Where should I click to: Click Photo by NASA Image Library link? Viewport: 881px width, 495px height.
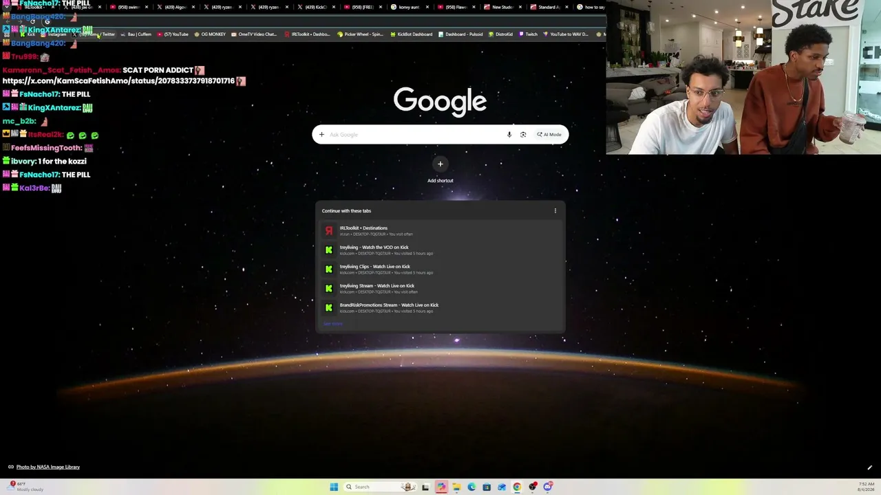pyautogui.click(x=48, y=467)
